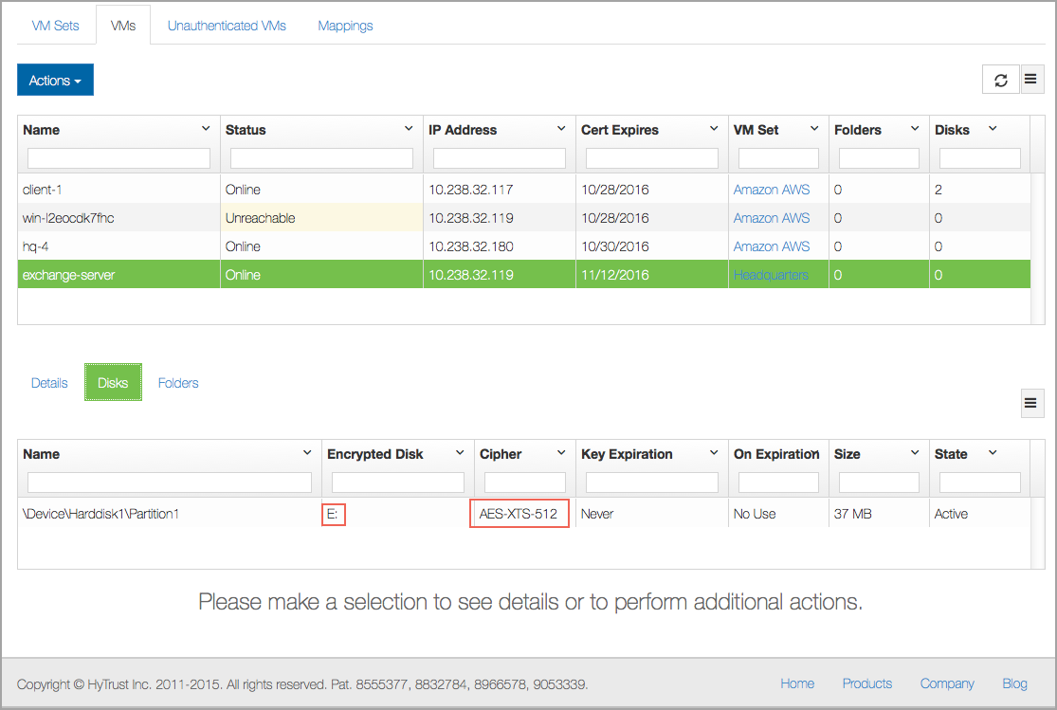This screenshot has width=1057, height=710.
Task: Open the Disks table hamburger menu
Action: (1030, 403)
